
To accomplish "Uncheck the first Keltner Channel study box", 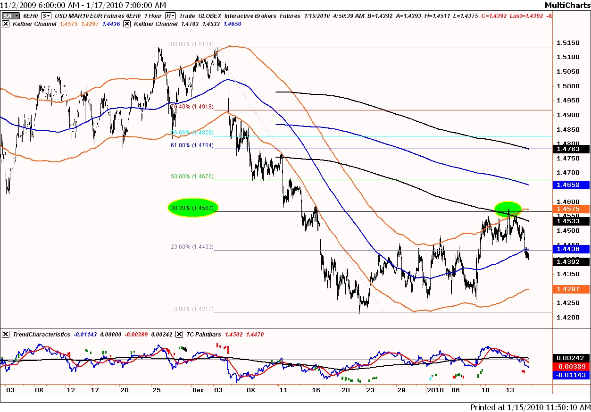I will [x=5, y=23].
